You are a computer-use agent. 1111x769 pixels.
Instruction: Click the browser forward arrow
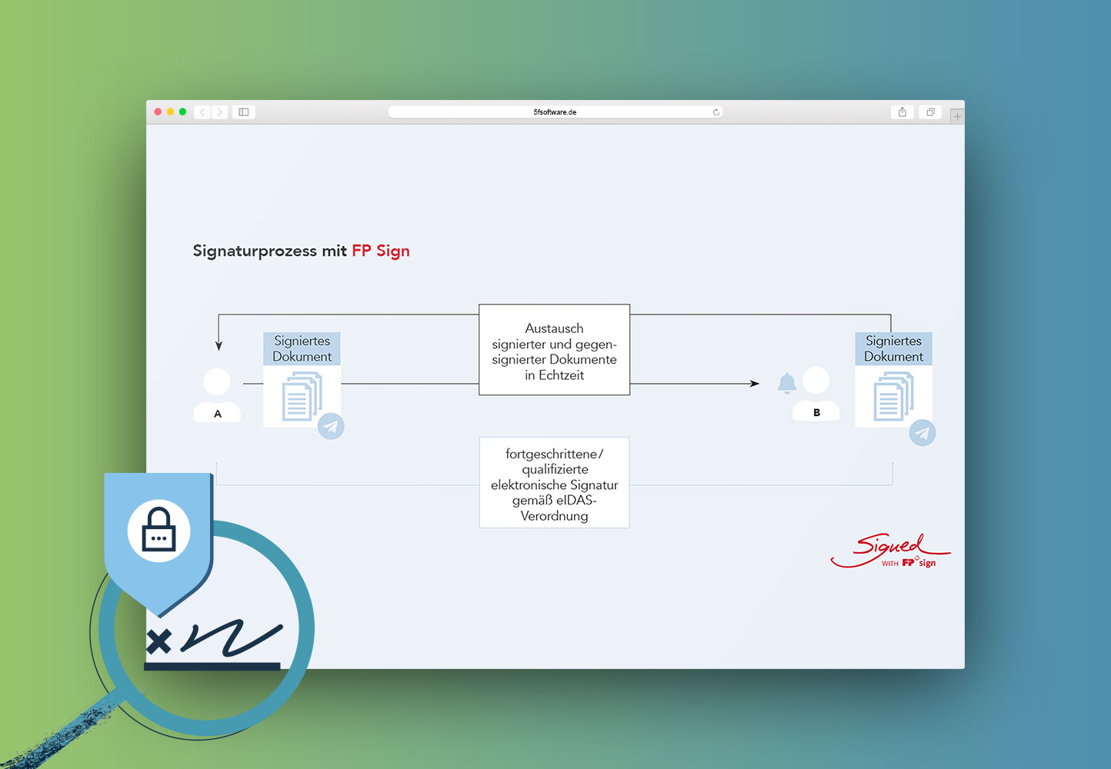pos(219,112)
